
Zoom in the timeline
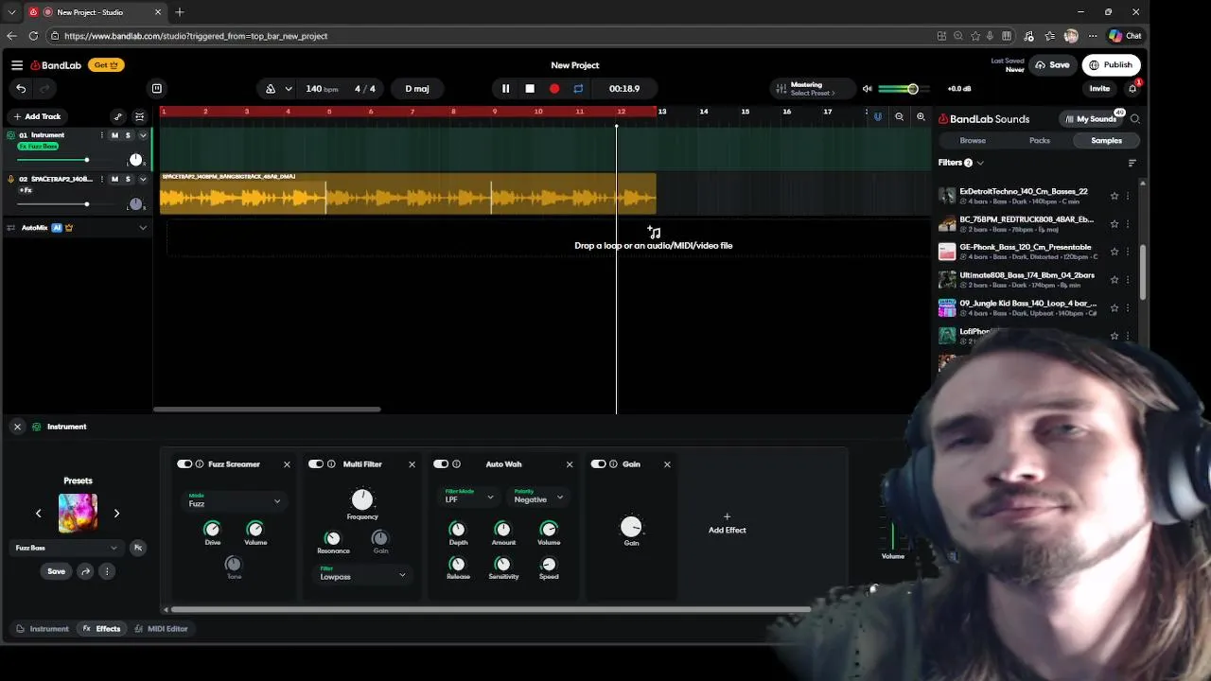(921, 116)
